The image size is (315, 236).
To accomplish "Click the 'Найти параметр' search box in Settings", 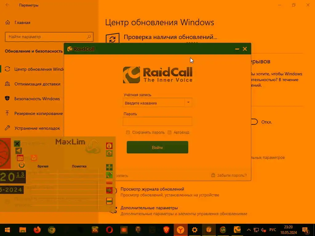I will click(x=49, y=37).
